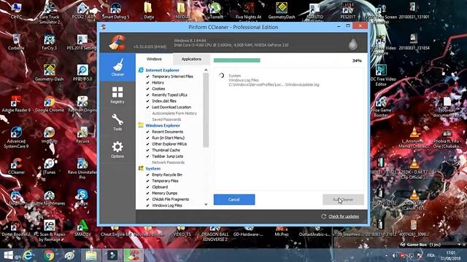This screenshot has width=467, height=262.
Task: Toggle Thumbnail Cache checkbox
Action: [147, 150]
